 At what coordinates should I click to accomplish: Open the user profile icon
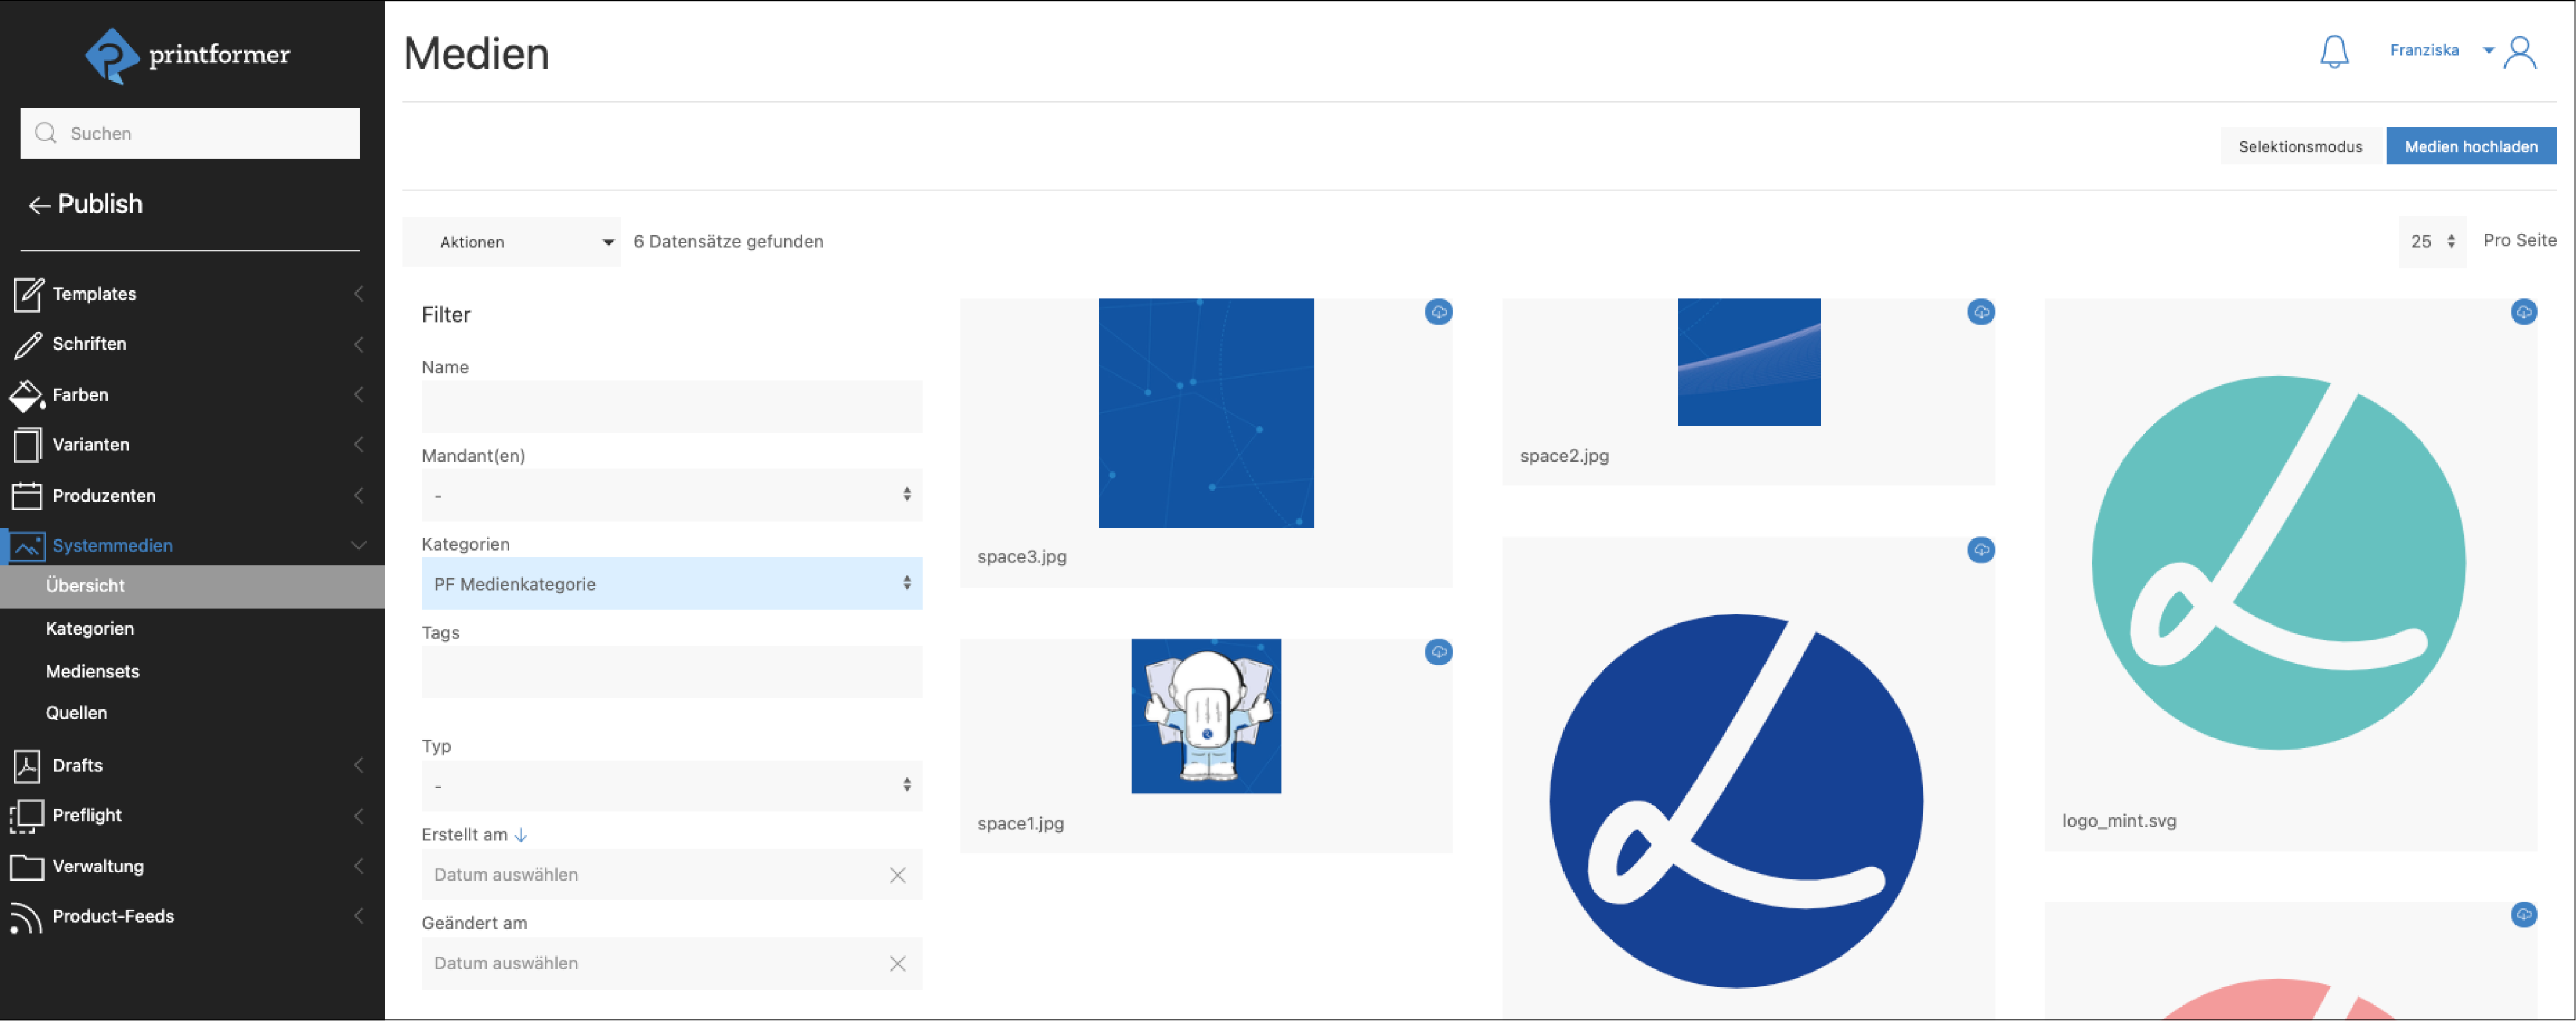[2519, 52]
